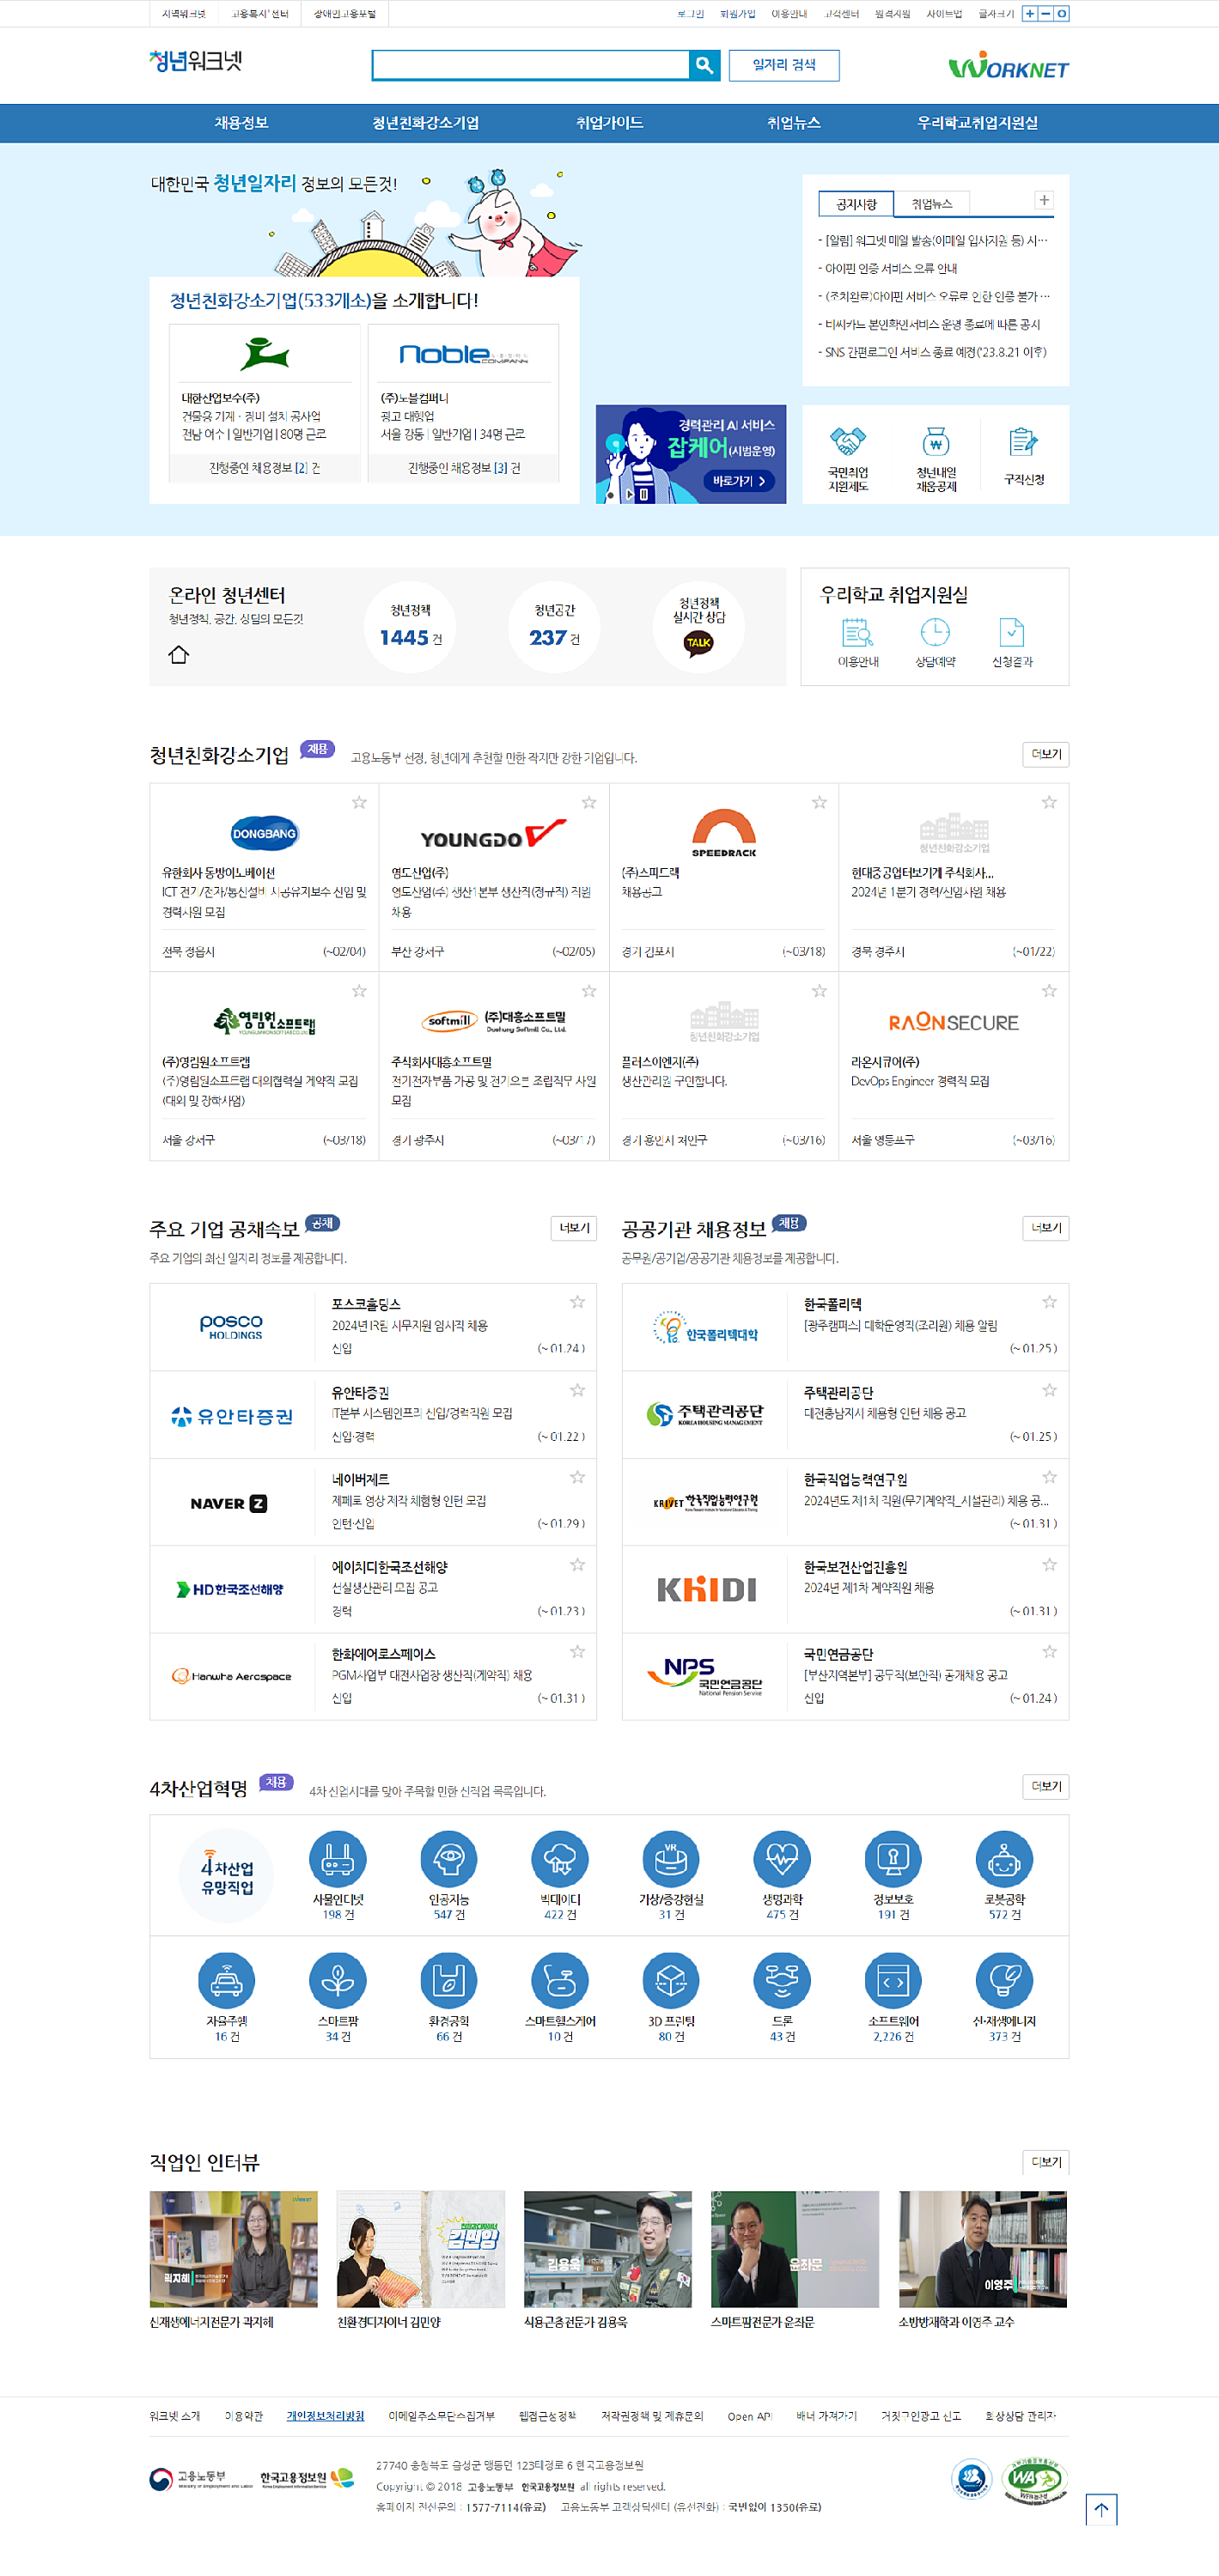Reset text size with the circle icon
The height and width of the screenshot is (2576, 1219).
pos(1061,14)
